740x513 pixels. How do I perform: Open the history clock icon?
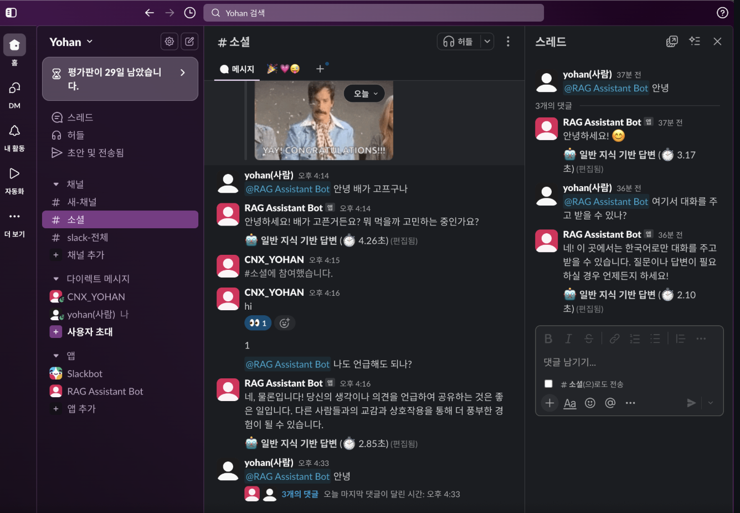(190, 13)
